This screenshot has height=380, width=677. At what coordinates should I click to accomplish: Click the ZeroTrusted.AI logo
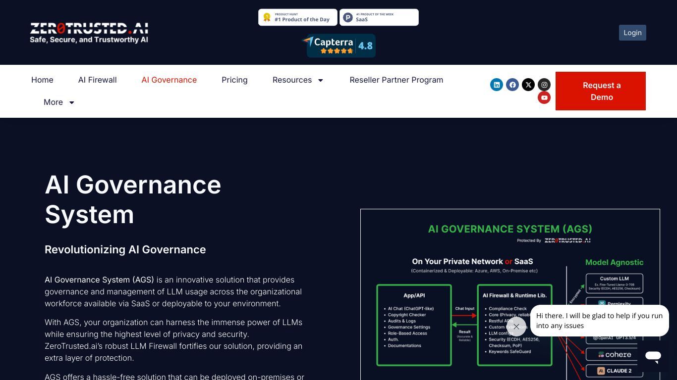(89, 33)
